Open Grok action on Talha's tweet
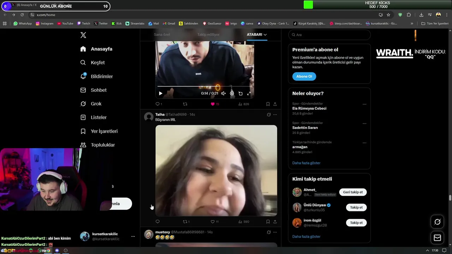 [x=269, y=115]
